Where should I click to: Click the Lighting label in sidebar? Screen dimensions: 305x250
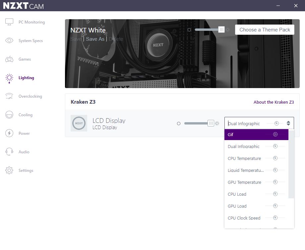point(26,78)
